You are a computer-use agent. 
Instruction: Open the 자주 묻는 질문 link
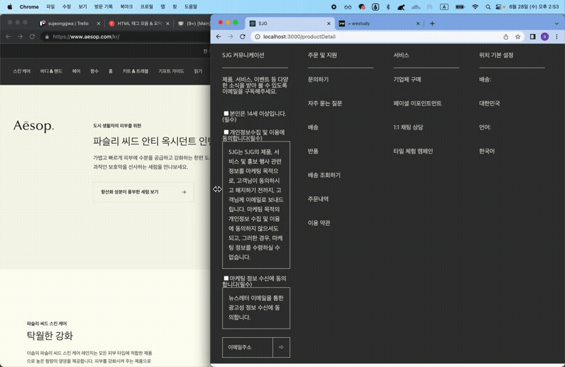[325, 103]
